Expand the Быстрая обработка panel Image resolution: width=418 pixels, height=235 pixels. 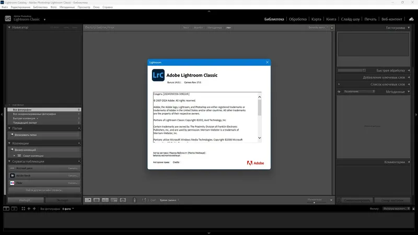point(409,70)
